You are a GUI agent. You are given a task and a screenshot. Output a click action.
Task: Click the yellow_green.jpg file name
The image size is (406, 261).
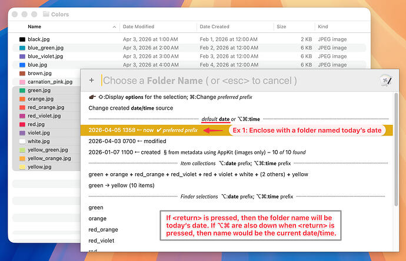click(x=48, y=150)
